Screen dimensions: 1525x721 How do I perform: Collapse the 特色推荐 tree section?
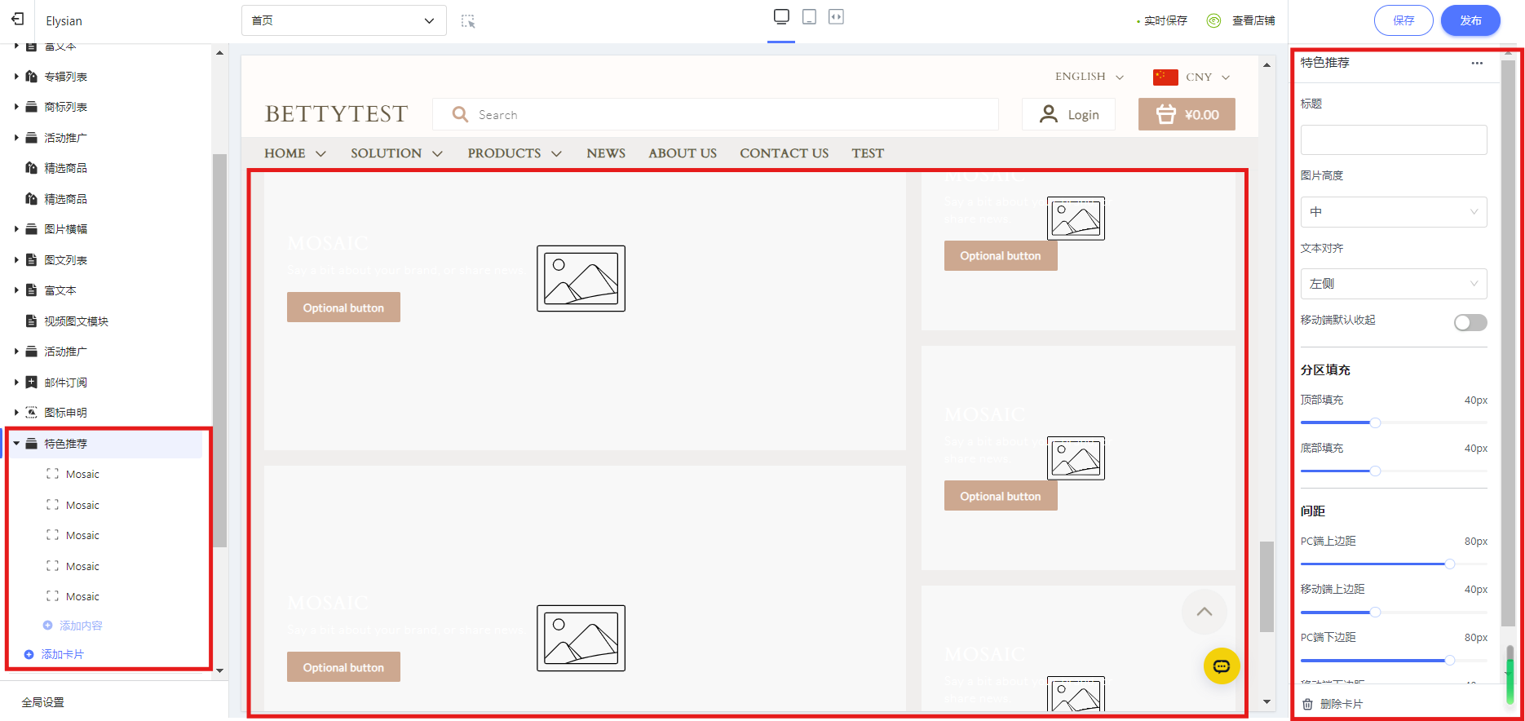(x=16, y=444)
